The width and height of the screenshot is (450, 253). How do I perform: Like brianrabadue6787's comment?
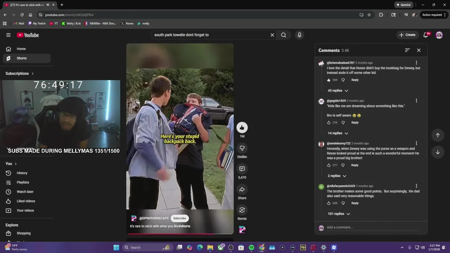pos(329,80)
